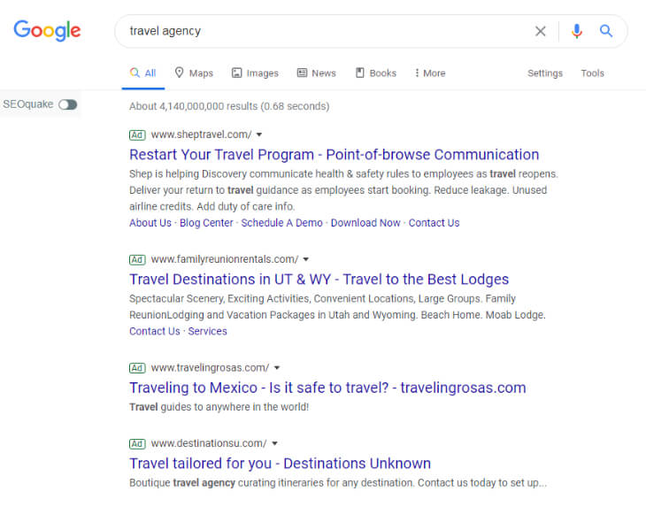Click the SEOquake label

click(28, 104)
